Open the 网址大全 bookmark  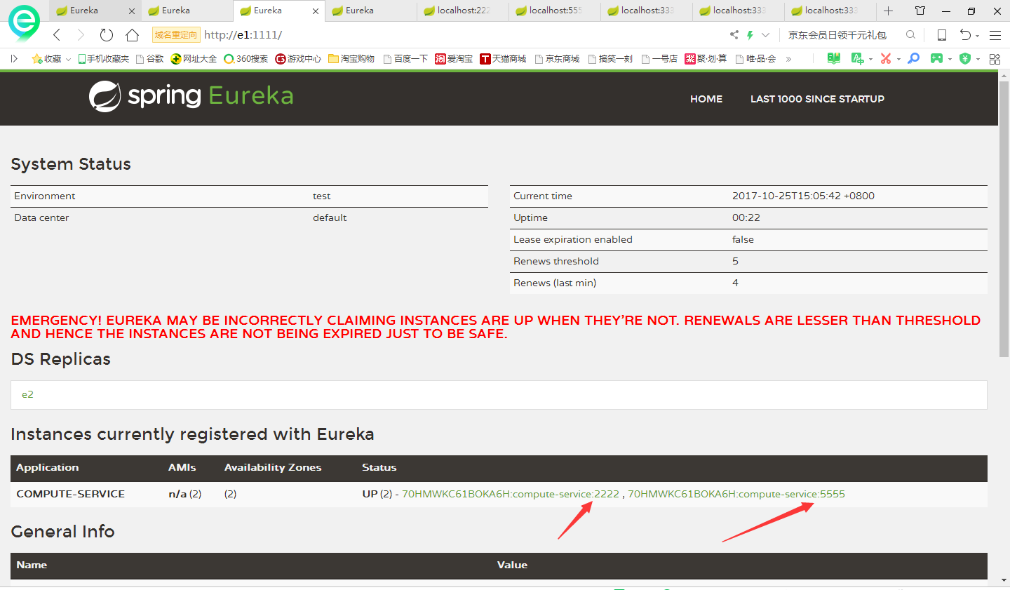[194, 59]
